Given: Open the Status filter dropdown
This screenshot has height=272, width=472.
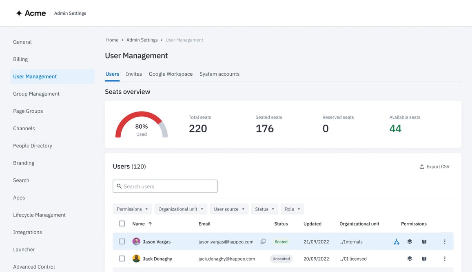Looking at the screenshot, I should coord(264,209).
